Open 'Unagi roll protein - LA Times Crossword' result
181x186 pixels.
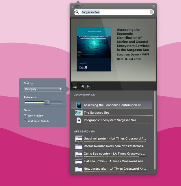tap(111, 139)
